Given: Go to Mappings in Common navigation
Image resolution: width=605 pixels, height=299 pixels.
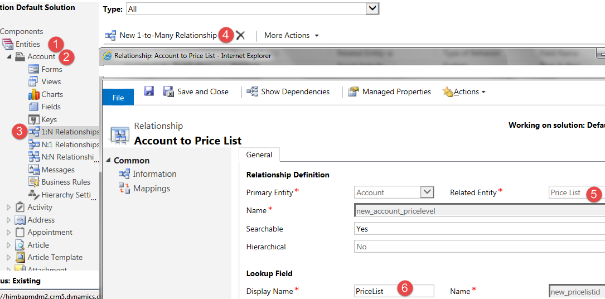Looking at the screenshot, I should 151,189.
